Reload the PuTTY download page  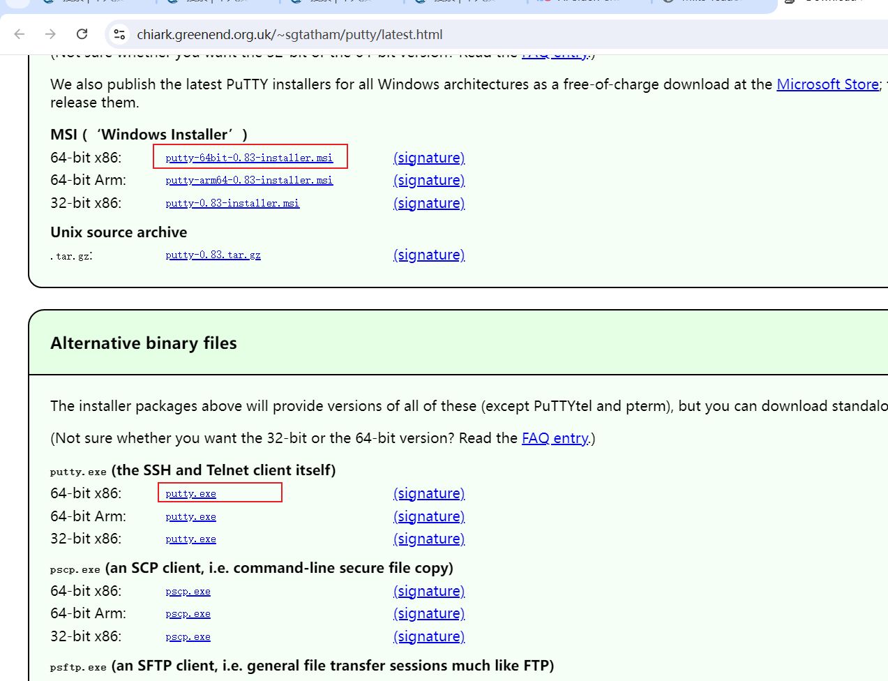tap(82, 33)
